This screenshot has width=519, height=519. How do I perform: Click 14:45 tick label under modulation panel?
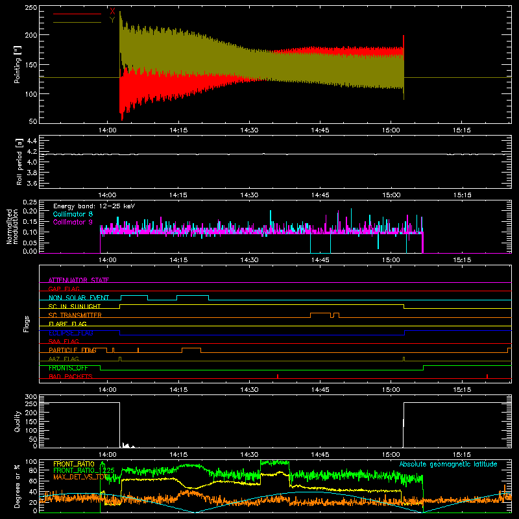[320, 260]
